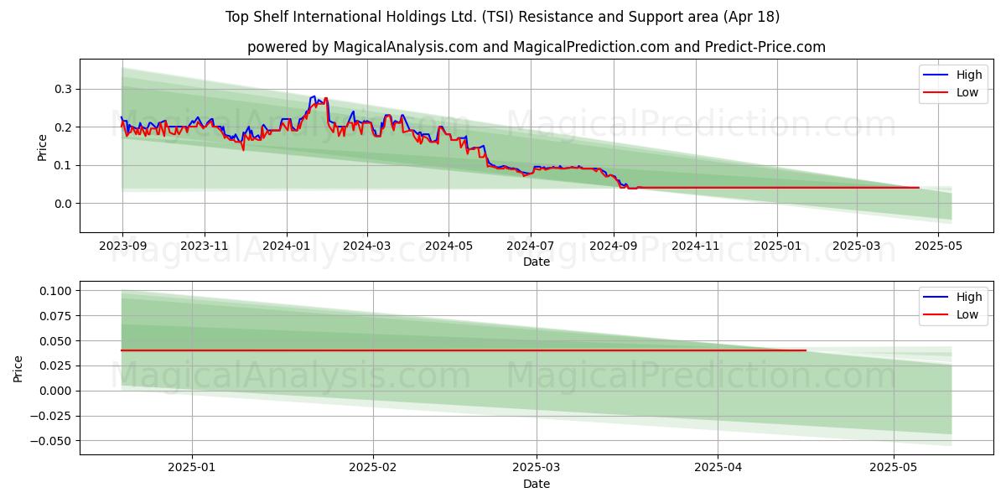Click the 2024-03 tick label
This screenshot has height=503, width=1006.
click(x=366, y=246)
